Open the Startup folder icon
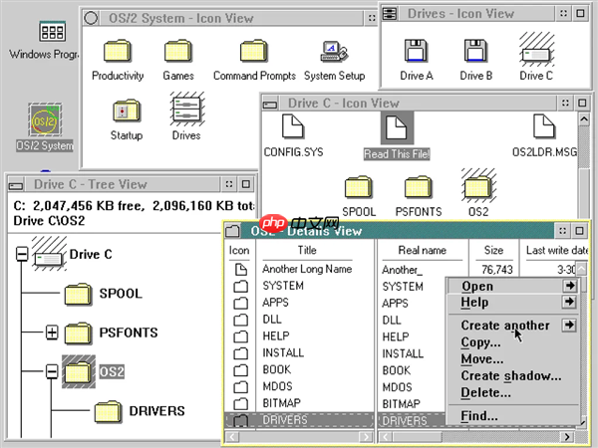The height and width of the screenshot is (448, 598). coord(126,112)
